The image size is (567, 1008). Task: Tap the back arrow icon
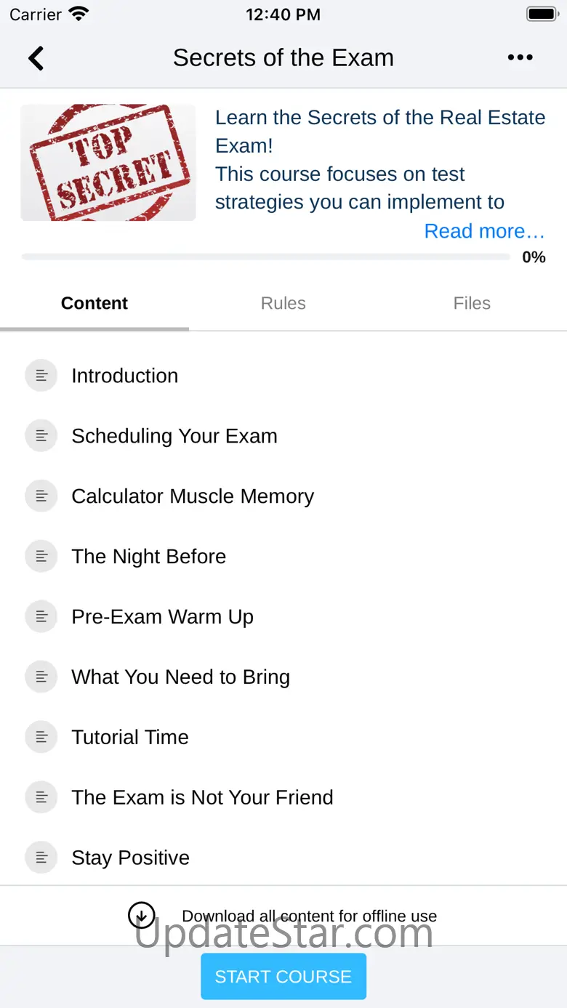click(x=36, y=58)
